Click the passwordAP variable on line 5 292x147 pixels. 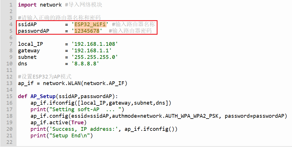pos(34,31)
